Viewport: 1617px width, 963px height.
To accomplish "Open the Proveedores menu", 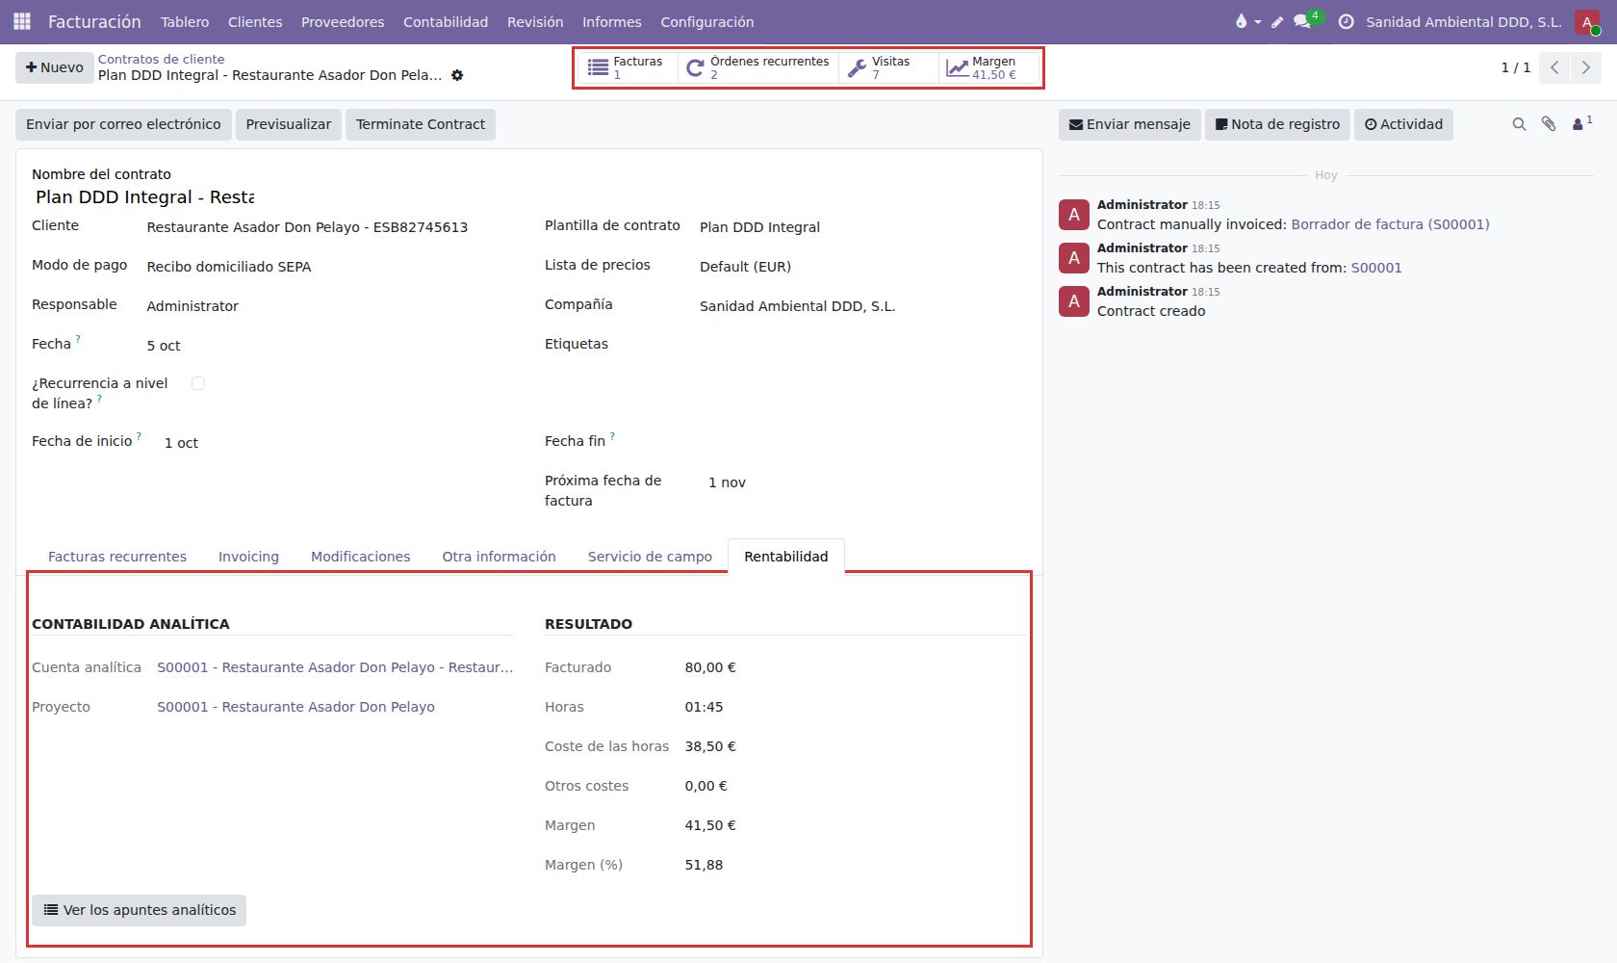I will coord(343,21).
